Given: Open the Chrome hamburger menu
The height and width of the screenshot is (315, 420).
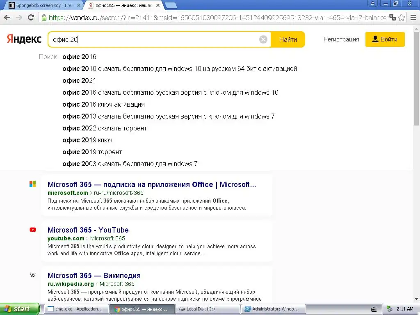Looking at the screenshot, I should [x=413, y=18].
